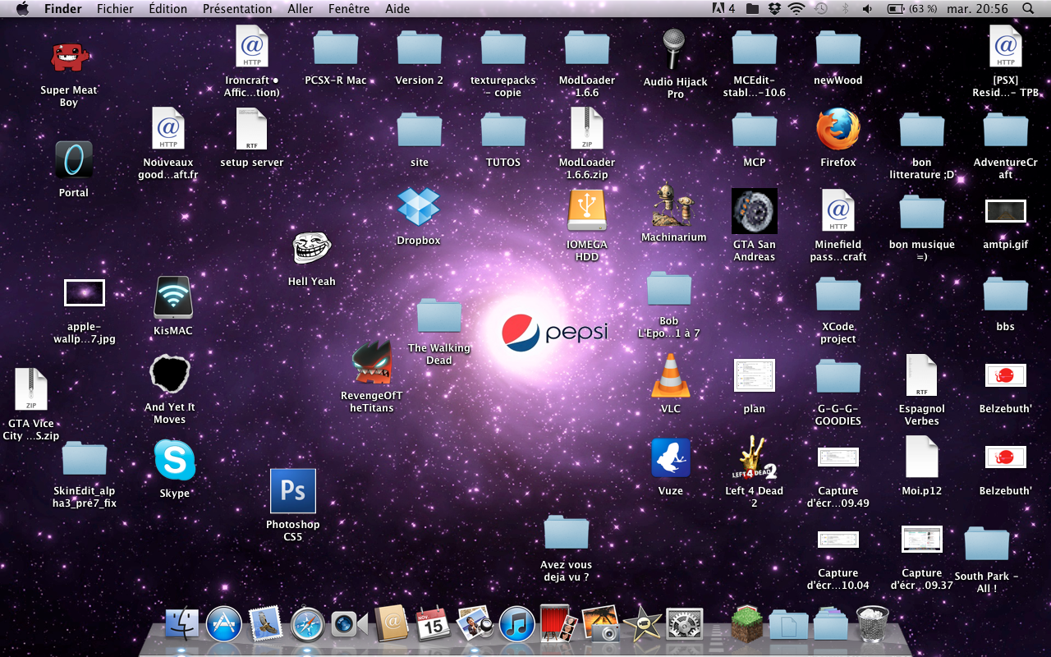Click the Audio Hijack Pro microphone icon
The height and width of the screenshot is (657, 1051).
(x=674, y=49)
